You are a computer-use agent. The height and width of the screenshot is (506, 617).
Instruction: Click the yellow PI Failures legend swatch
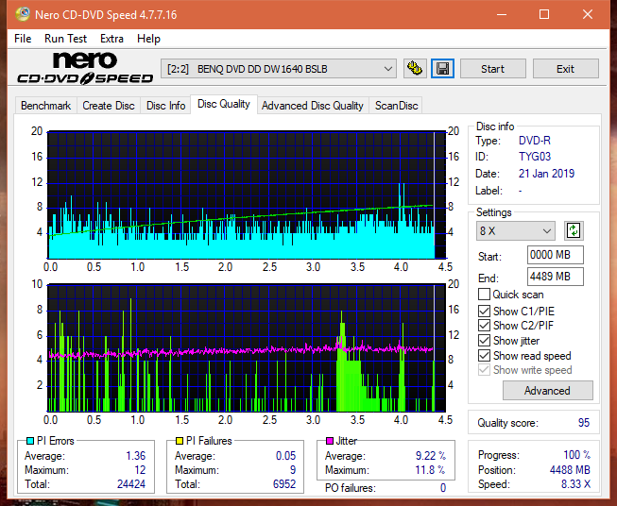pyautogui.click(x=180, y=441)
